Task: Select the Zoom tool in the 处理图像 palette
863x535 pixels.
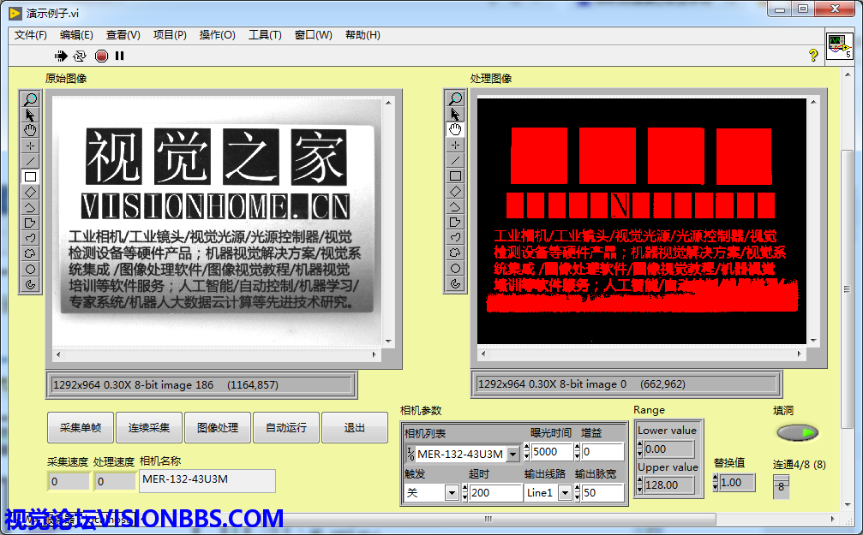Action: tap(455, 98)
